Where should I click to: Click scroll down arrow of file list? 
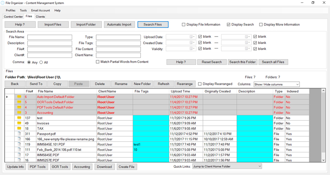(323, 160)
